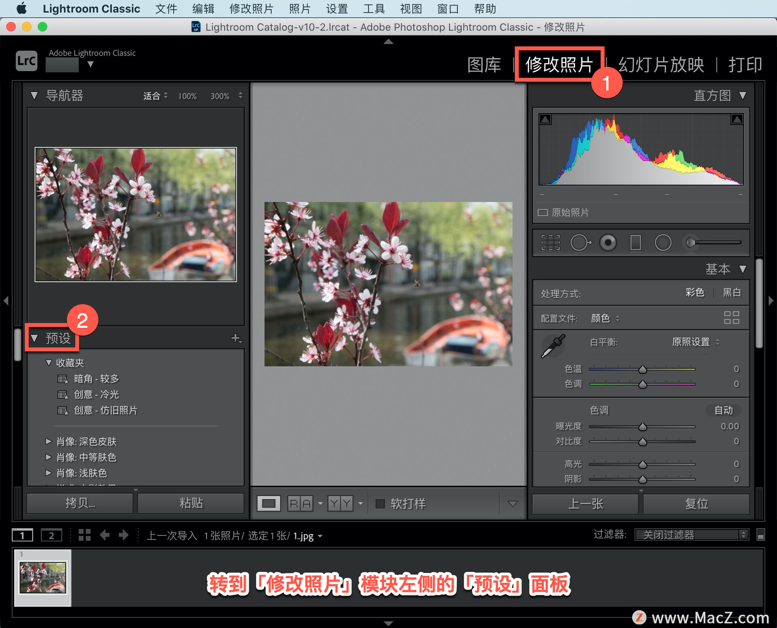Pick the White Balance eyedropper

(553, 346)
